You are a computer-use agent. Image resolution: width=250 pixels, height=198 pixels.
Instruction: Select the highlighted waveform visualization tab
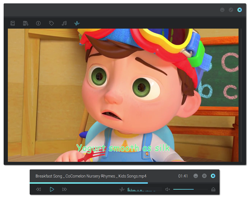[x=77, y=23]
